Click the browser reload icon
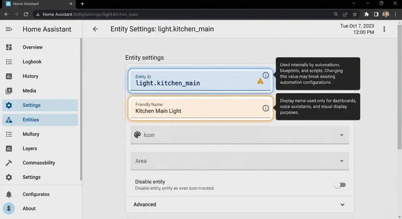 pyautogui.click(x=26, y=14)
